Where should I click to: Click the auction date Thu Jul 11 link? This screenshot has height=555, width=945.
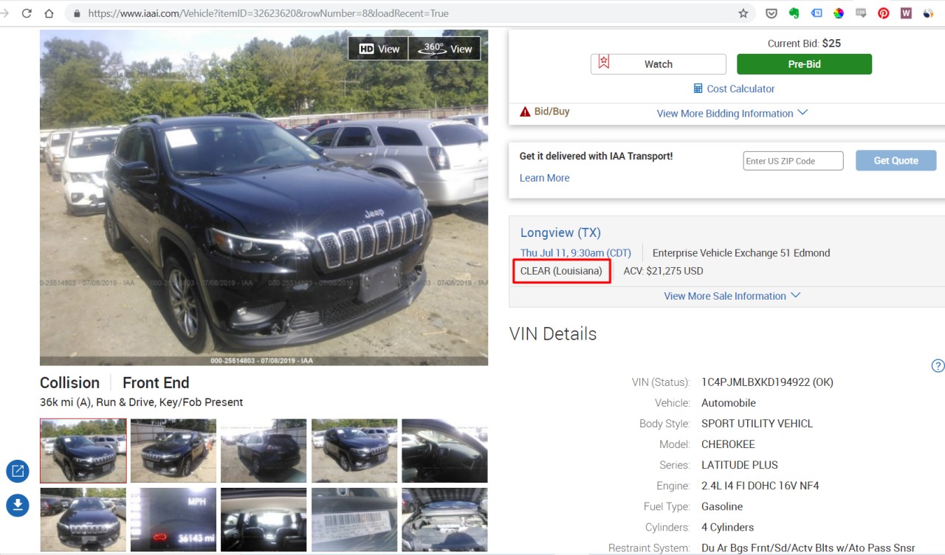tap(576, 252)
